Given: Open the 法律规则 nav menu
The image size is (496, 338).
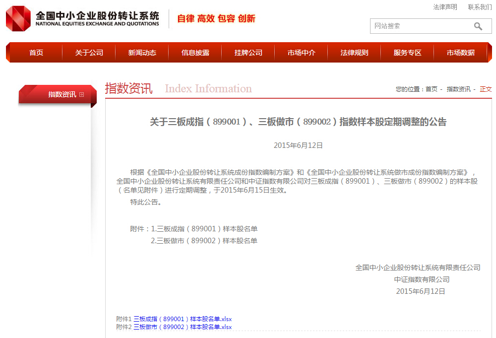Looking at the screenshot, I should click(x=354, y=53).
